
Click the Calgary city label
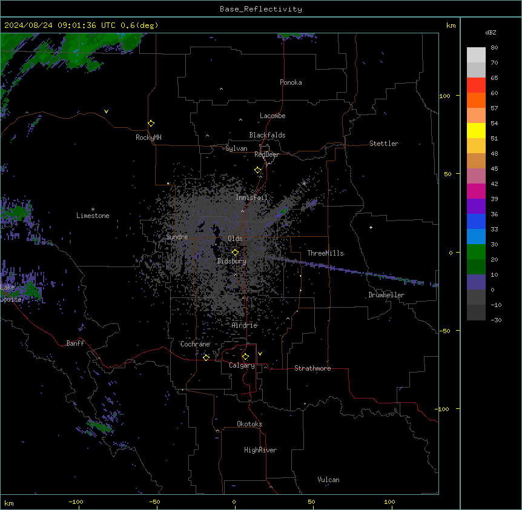(242, 365)
